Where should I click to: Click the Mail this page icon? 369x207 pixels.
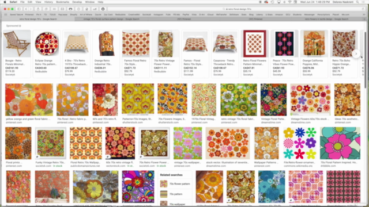pos(62,9)
